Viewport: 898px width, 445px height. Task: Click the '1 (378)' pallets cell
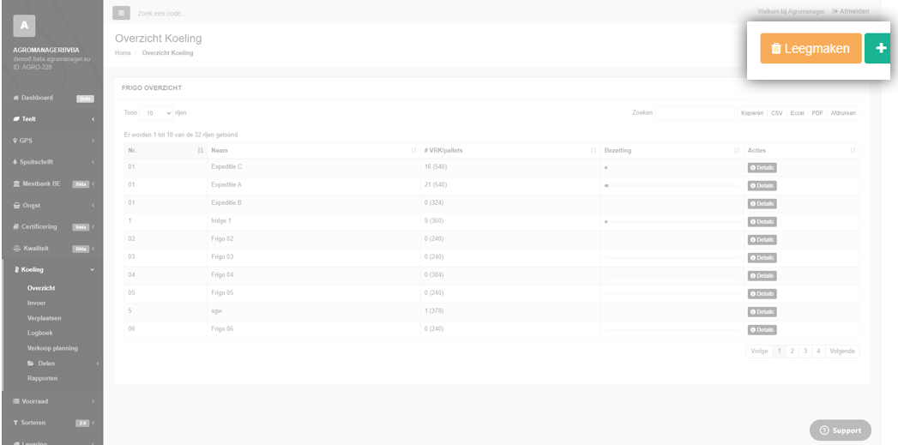510,311
